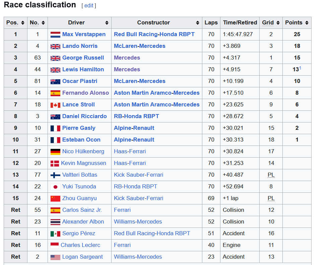Screen dimensions: 335x265
Task: Sort table by Pos. column arrows
Action: point(23,23)
